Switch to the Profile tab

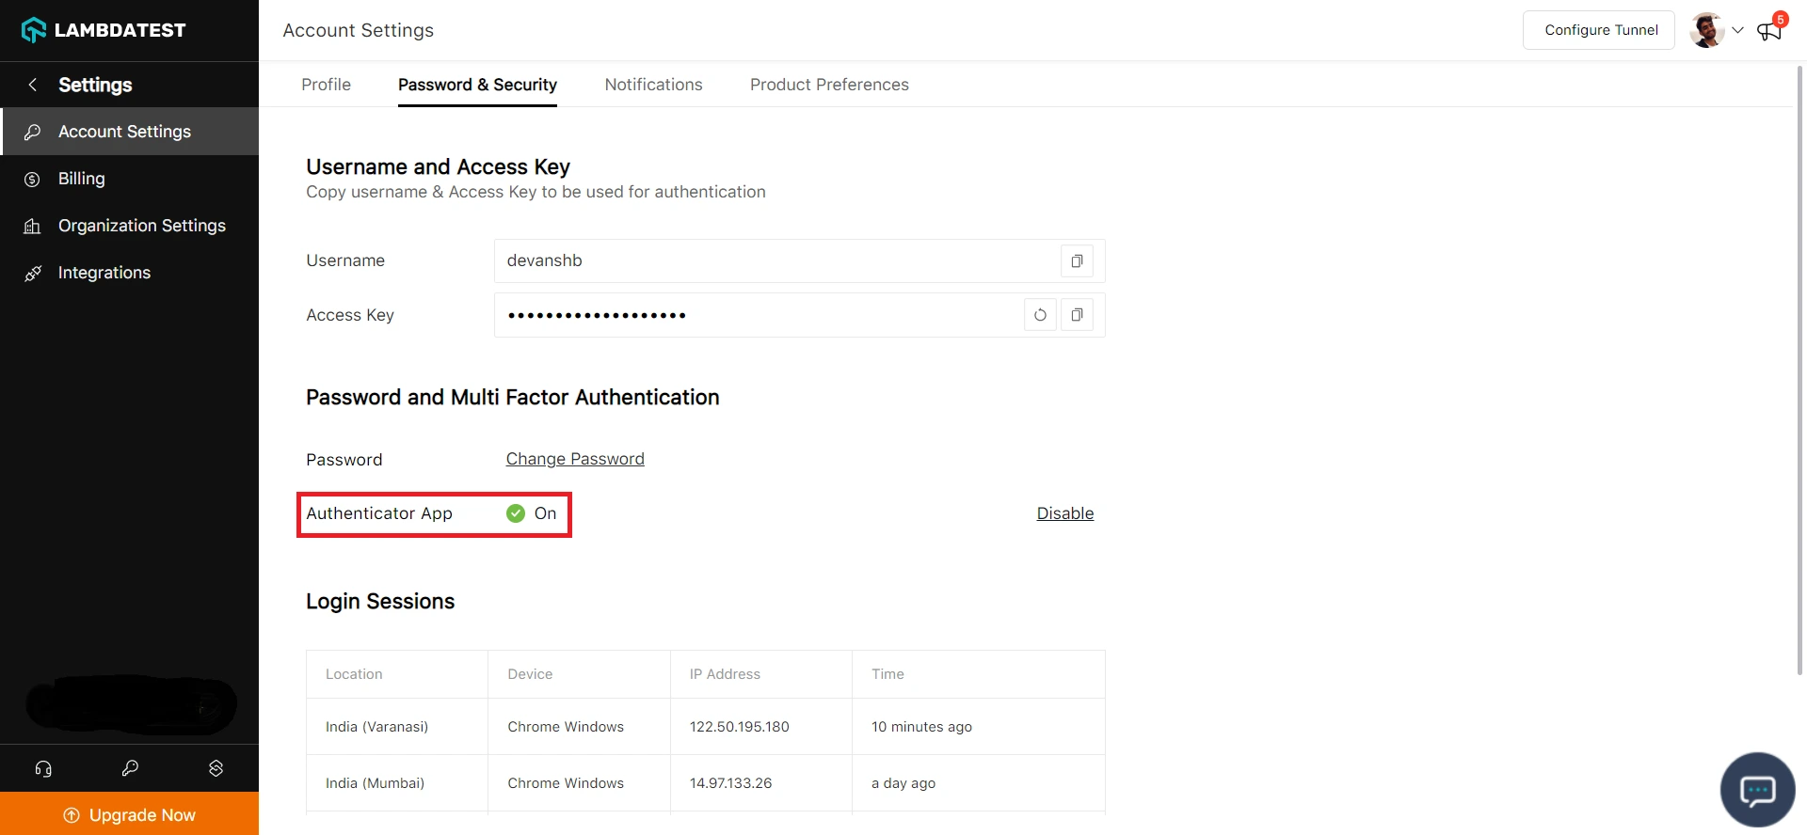(326, 85)
